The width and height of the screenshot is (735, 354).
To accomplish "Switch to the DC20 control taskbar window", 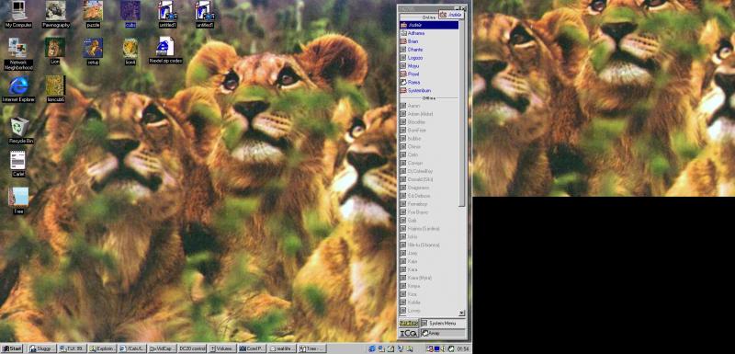I will point(192,348).
